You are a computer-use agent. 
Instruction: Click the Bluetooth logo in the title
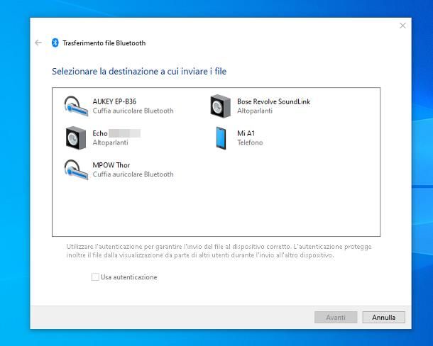[x=55, y=43]
